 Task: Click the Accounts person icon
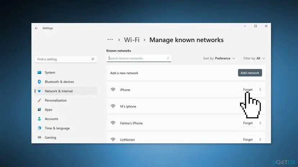[x=39, y=119]
